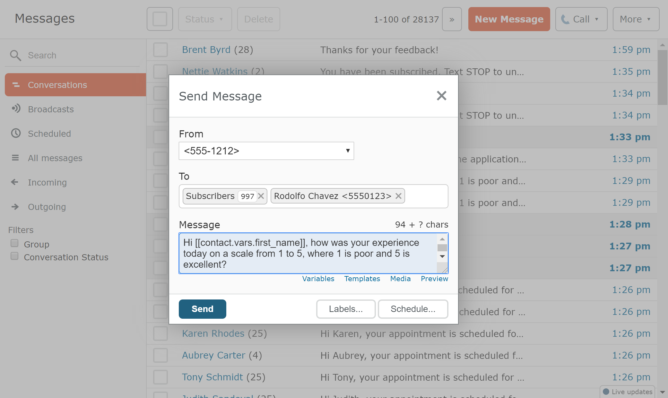Image resolution: width=668 pixels, height=398 pixels.
Task: Click the message textarea scrollbar
Action: [x=442, y=248]
